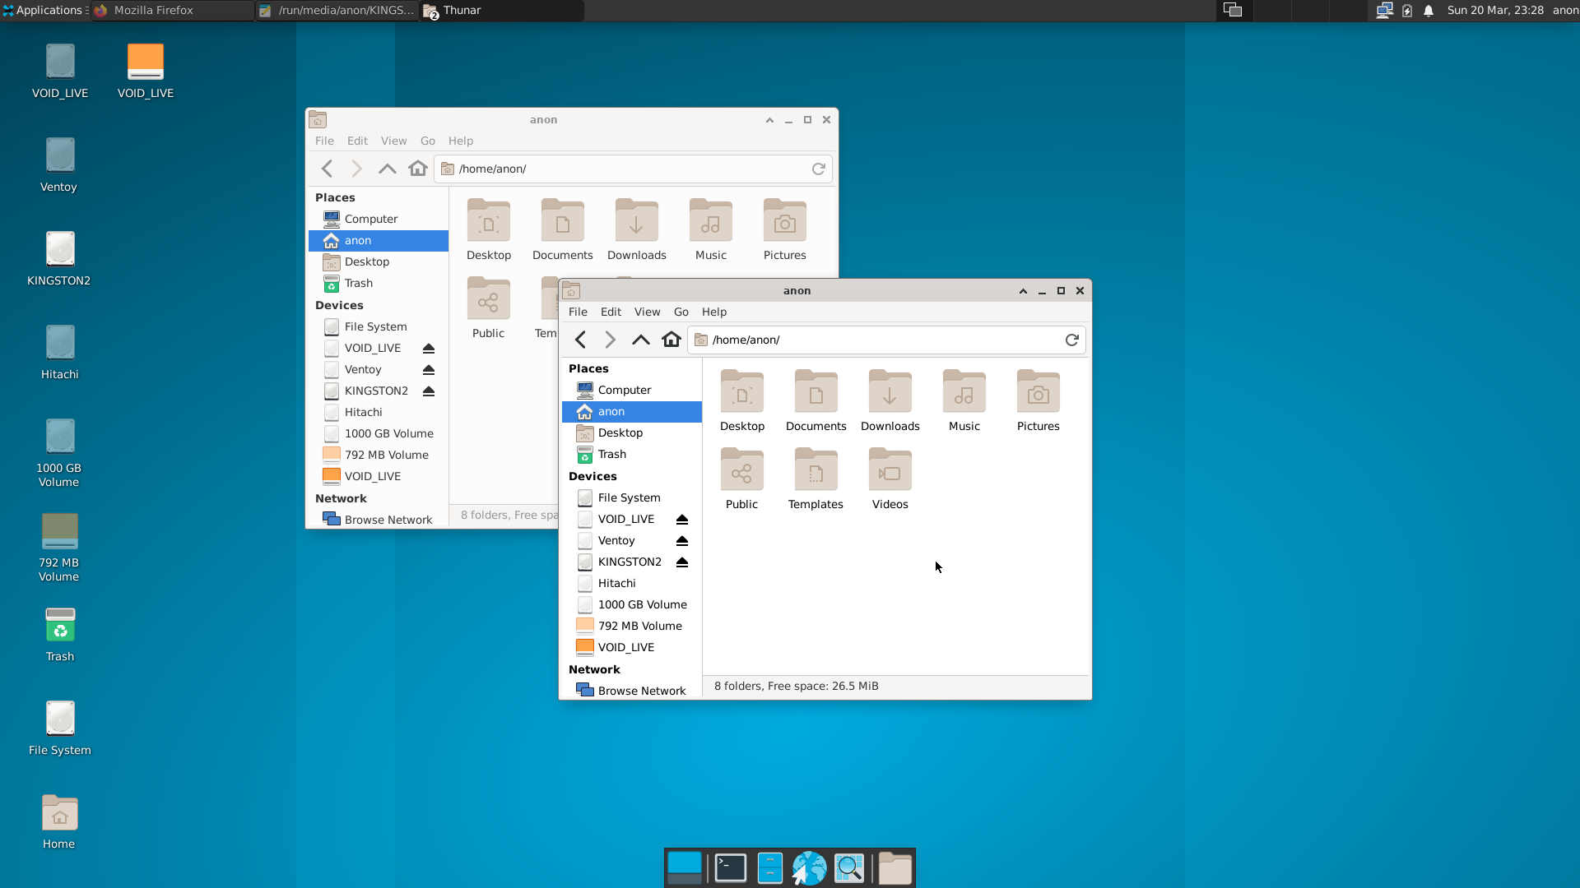
Task: Select Documents folder in rear window
Action: [563, 230]
